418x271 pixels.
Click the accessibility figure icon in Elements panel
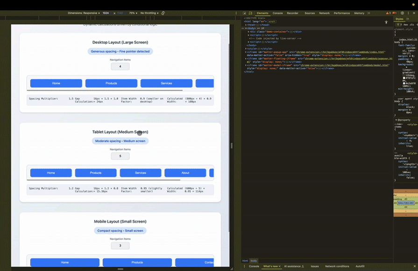pos(386,22)
